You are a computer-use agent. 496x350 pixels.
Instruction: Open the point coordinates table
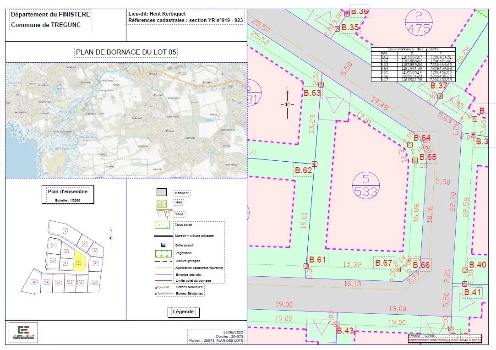(413, 65)
